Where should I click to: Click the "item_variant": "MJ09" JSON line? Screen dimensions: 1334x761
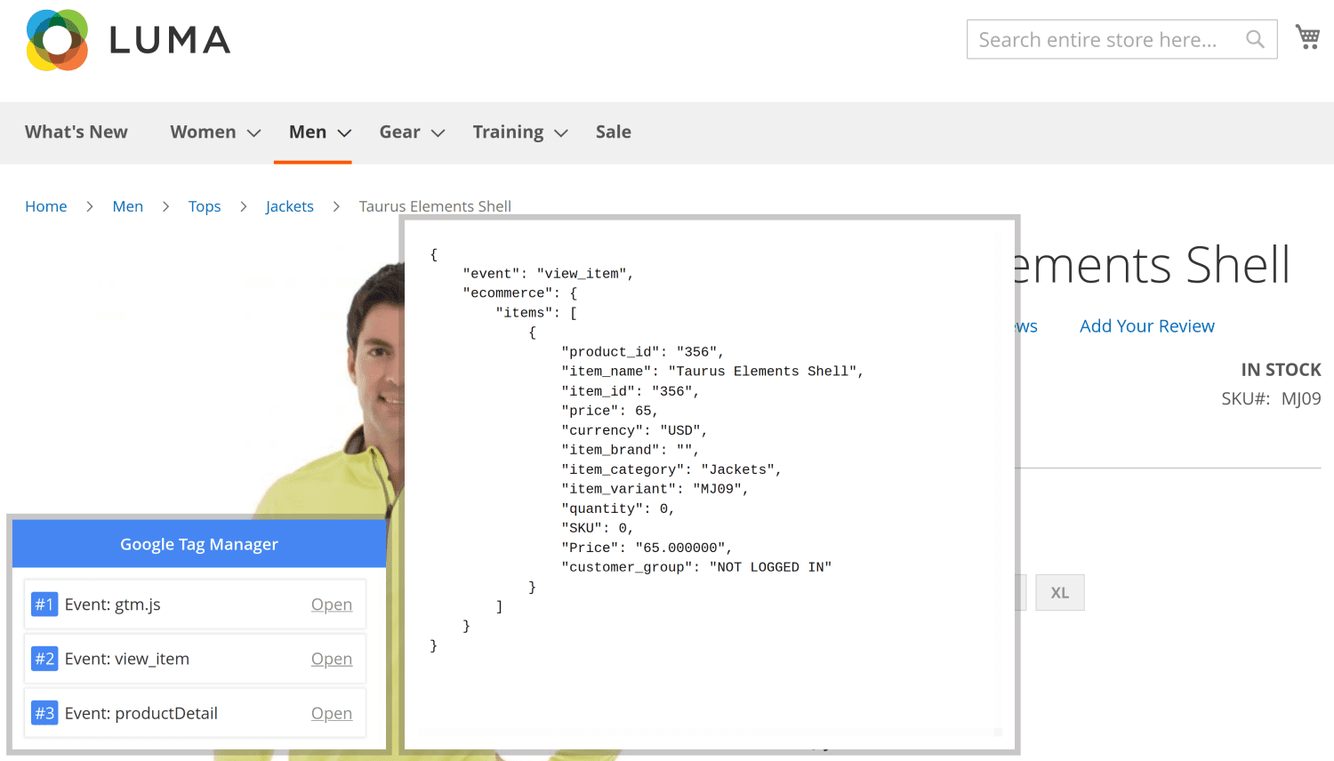pos(655,489)
